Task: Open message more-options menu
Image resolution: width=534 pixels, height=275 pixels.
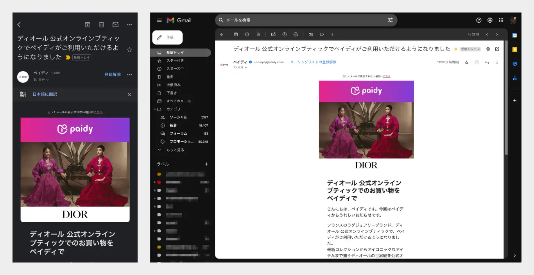Action: click(497, 62)
